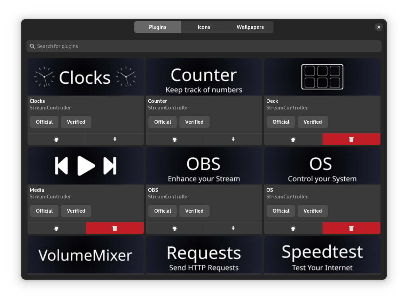The height and width of the screenshot is (303, 408).
Task: Select the Counter plugin banner image
Action: pos(204,77)
